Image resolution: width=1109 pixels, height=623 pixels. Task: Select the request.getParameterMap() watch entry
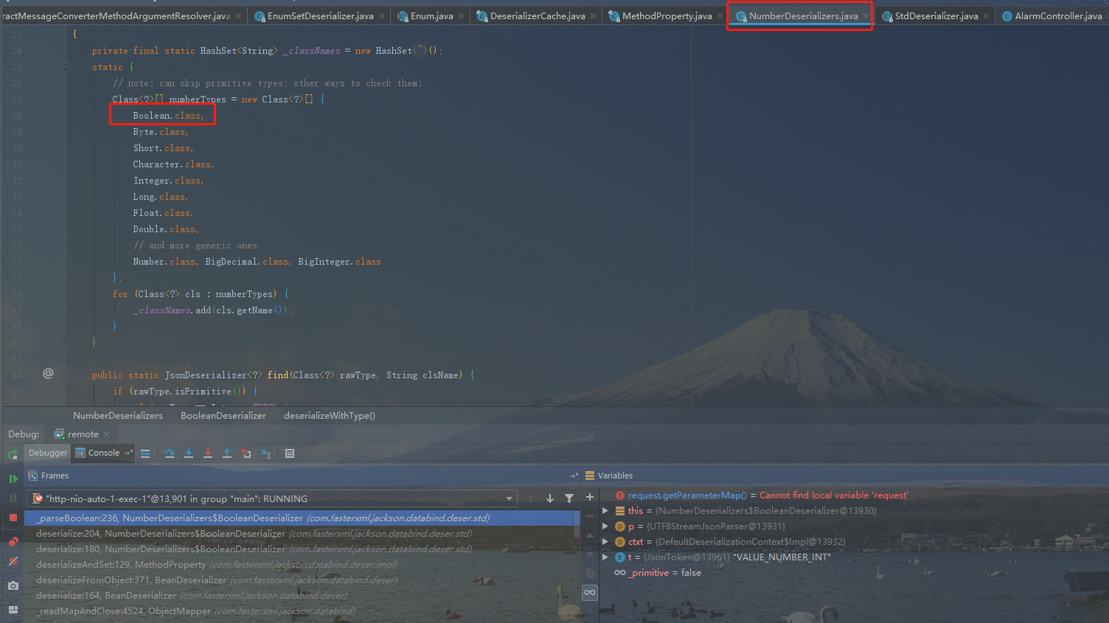(x=762, y=495)
